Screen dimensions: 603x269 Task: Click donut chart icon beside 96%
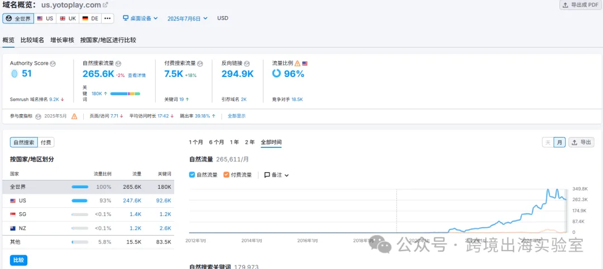(x=276, y=74)
